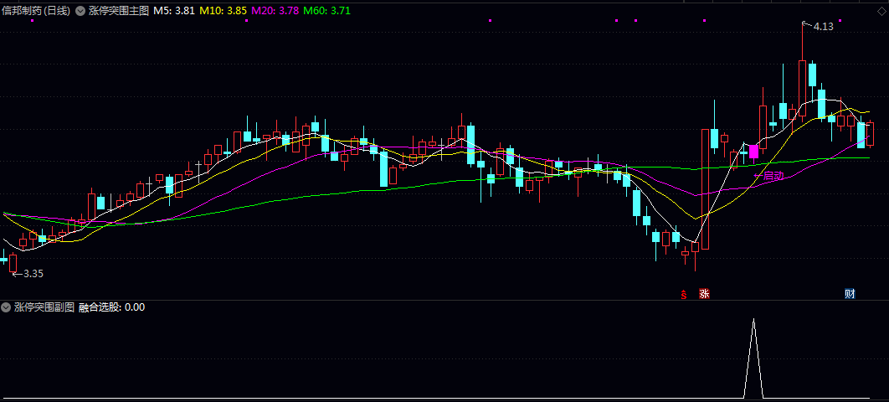Click the 融合选股: 0.00 value label
The height and width of the screenshot is (402, 889).
[x=111, y=307]
